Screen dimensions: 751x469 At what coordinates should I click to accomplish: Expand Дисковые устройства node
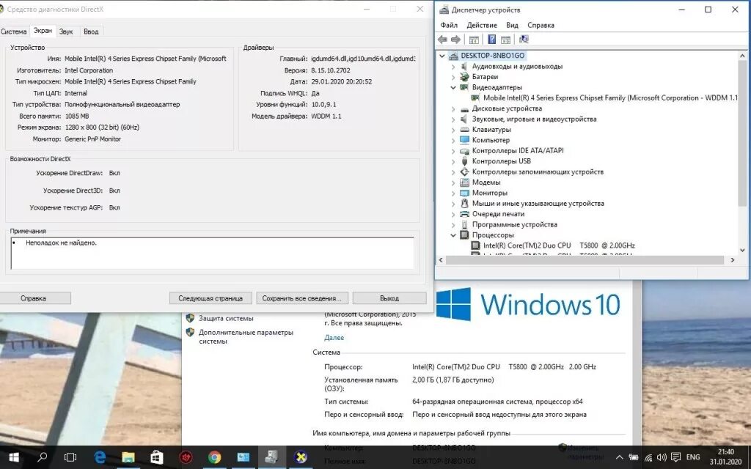[x=453, y=108]
